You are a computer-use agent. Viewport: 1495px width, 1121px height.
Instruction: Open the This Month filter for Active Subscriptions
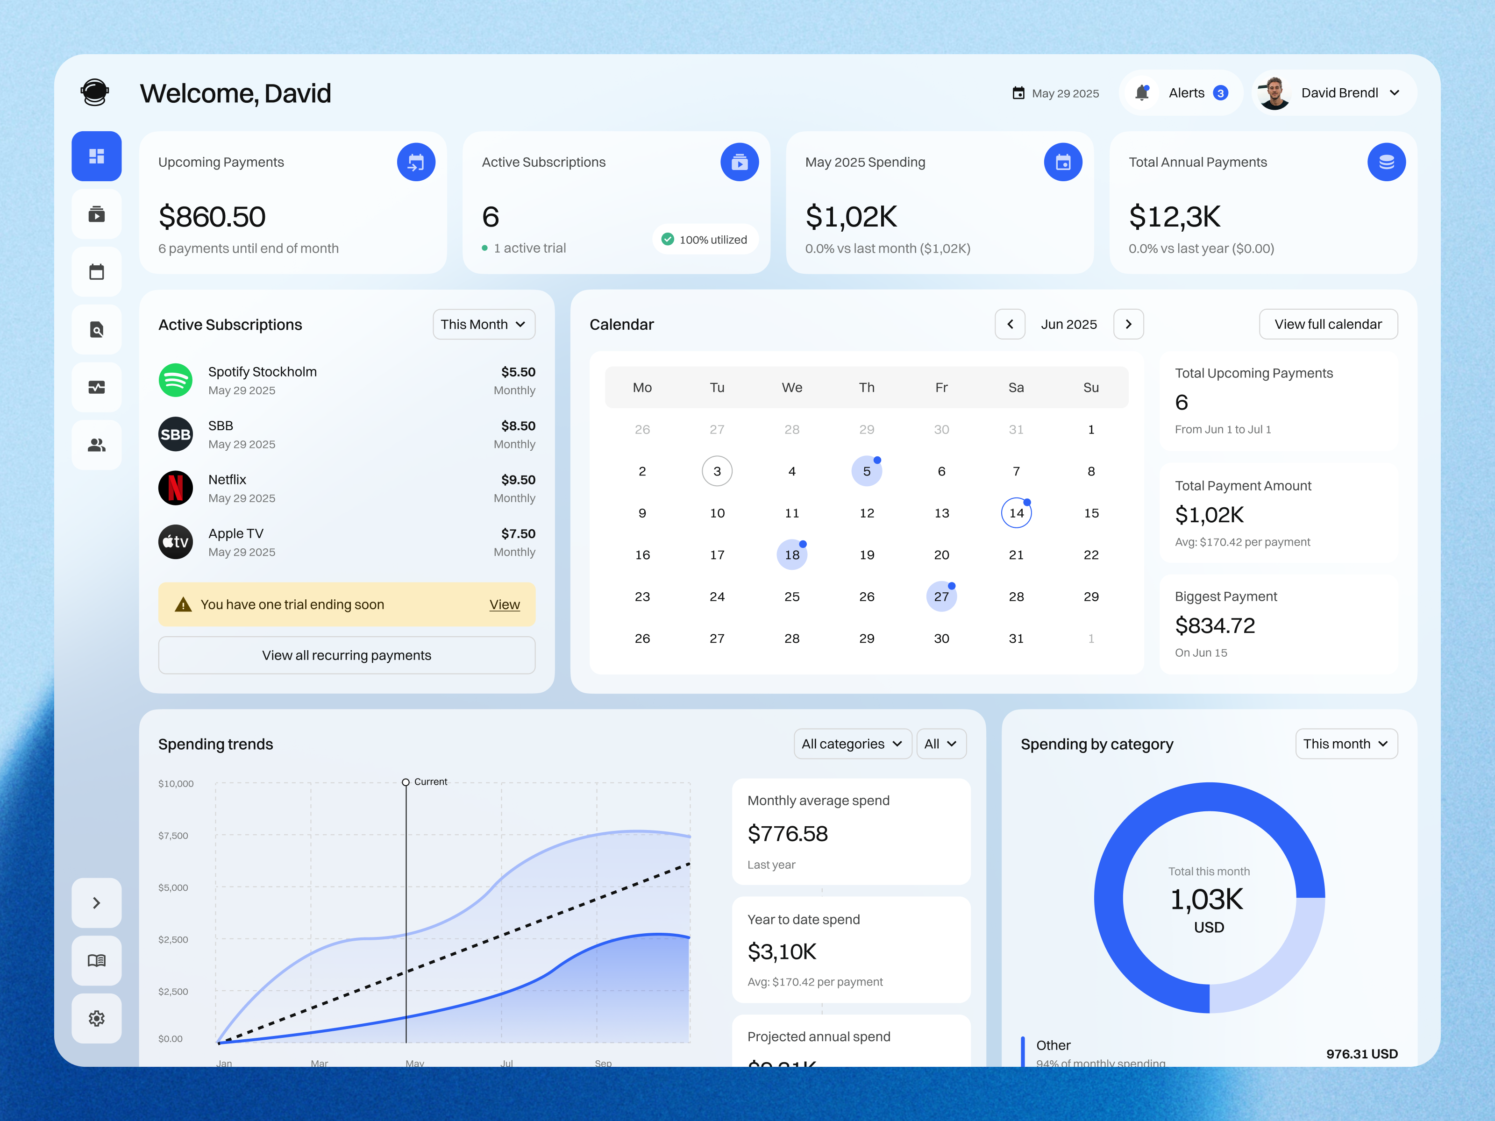point(483,324)
